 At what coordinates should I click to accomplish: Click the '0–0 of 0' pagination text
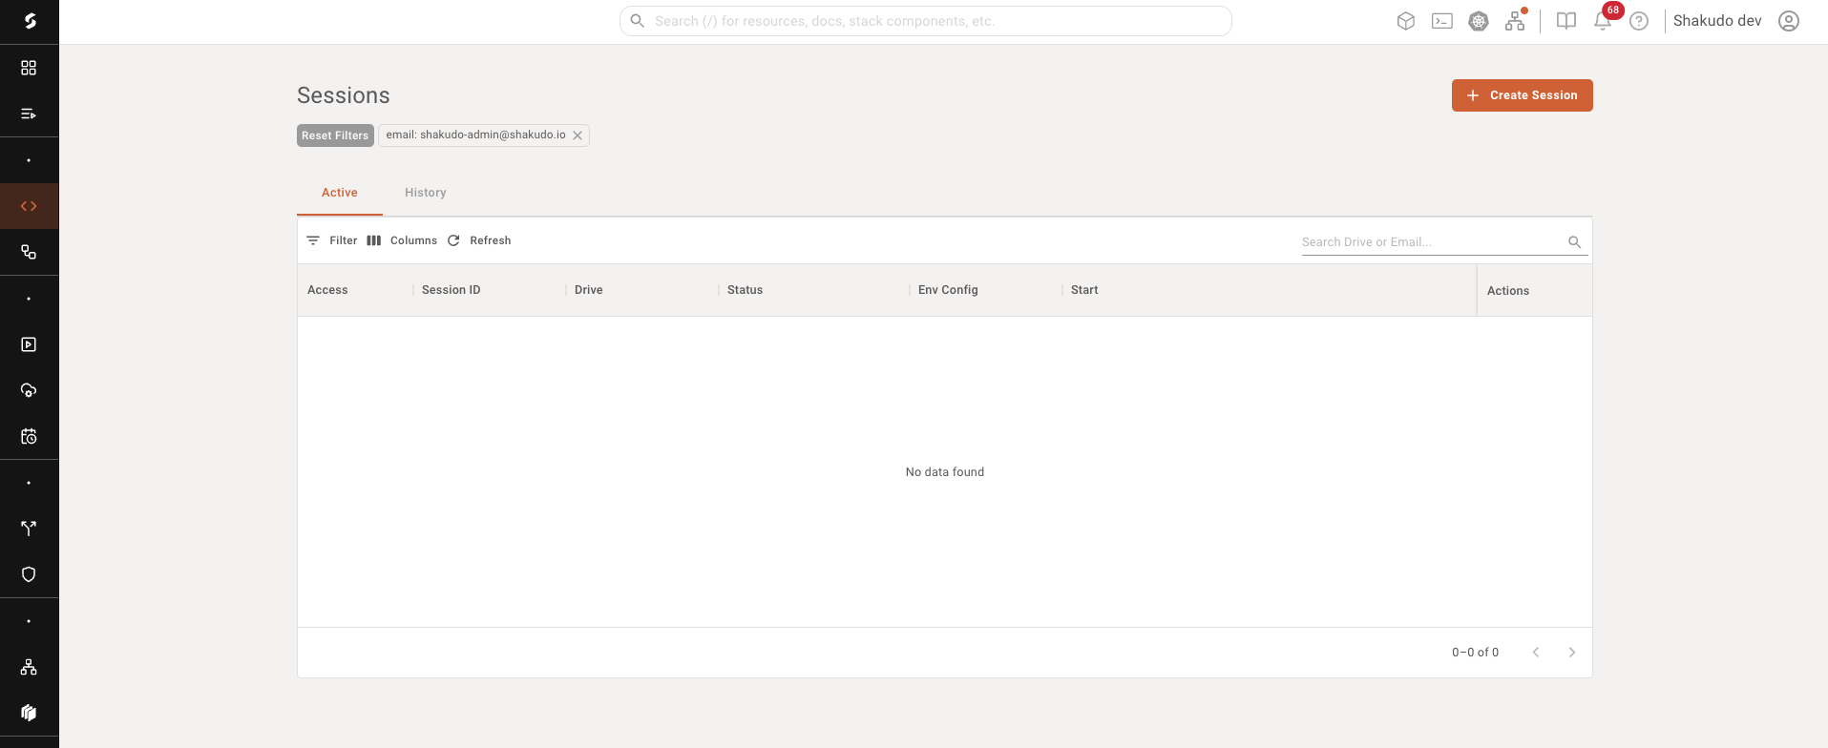1476,653
